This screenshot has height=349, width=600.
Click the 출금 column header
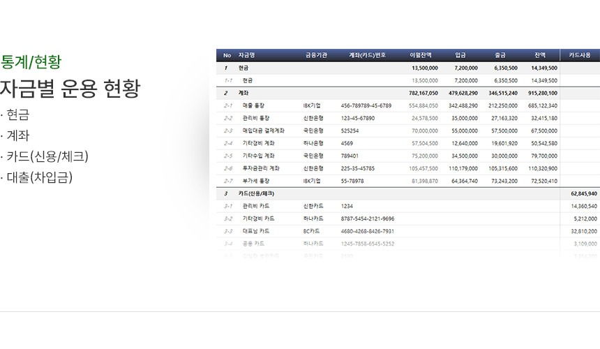[500, 54]
